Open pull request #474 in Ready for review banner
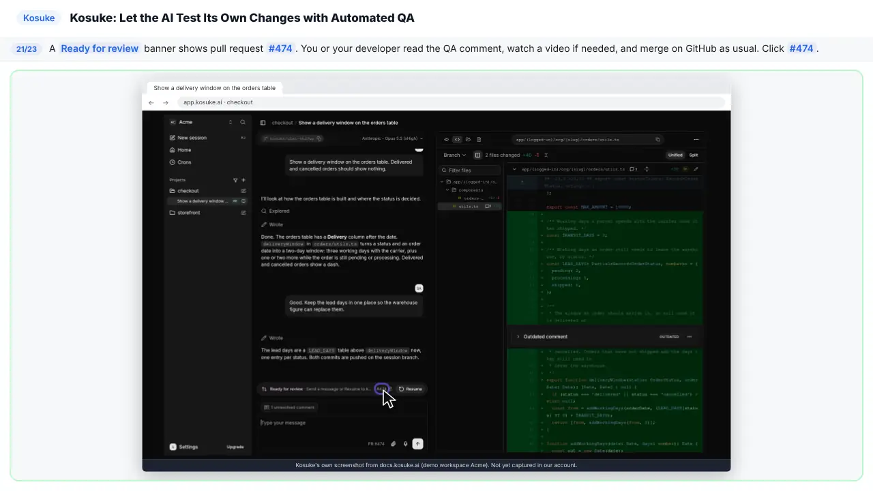 click(382, 389)
